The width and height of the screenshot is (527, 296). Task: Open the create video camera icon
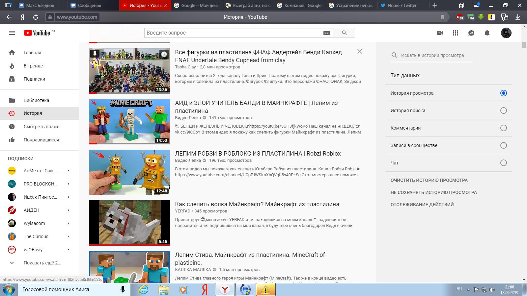coord(440,33)
